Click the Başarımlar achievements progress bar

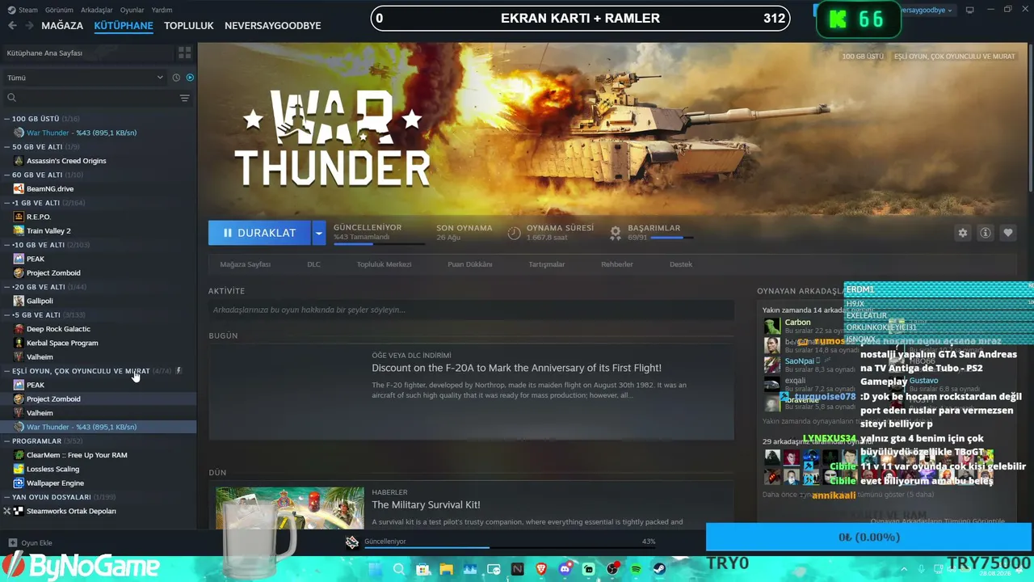point(671,238)
